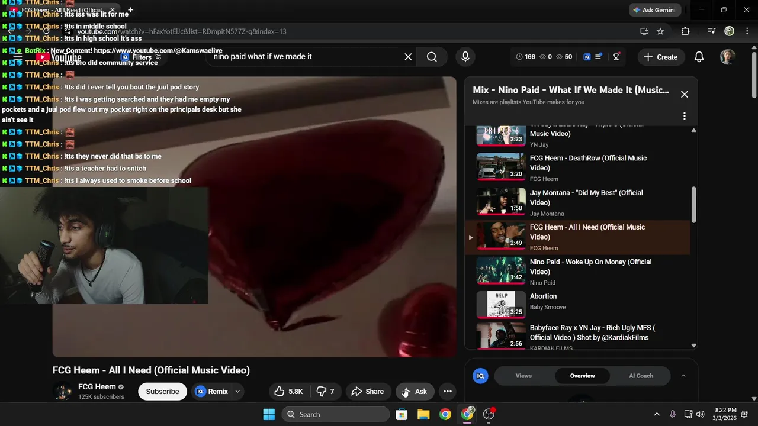
Task: Click the Abortion HELP album thumbnail
Action: [501, 305]
